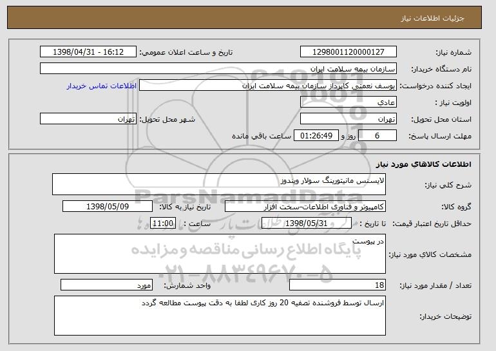This screenshot has height=351, width=496.
Task: Click the buyer notes text area
Action: coord(220,316)
